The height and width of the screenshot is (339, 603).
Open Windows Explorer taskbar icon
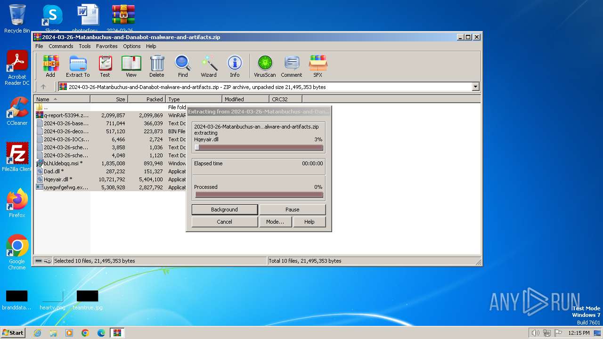click(53, 333)
